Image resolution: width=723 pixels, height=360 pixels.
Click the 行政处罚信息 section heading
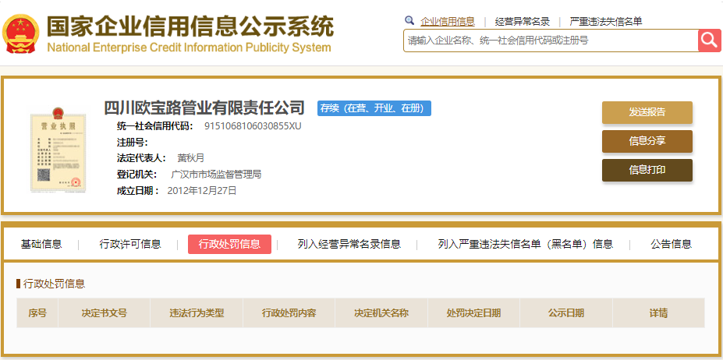[54, 284]
